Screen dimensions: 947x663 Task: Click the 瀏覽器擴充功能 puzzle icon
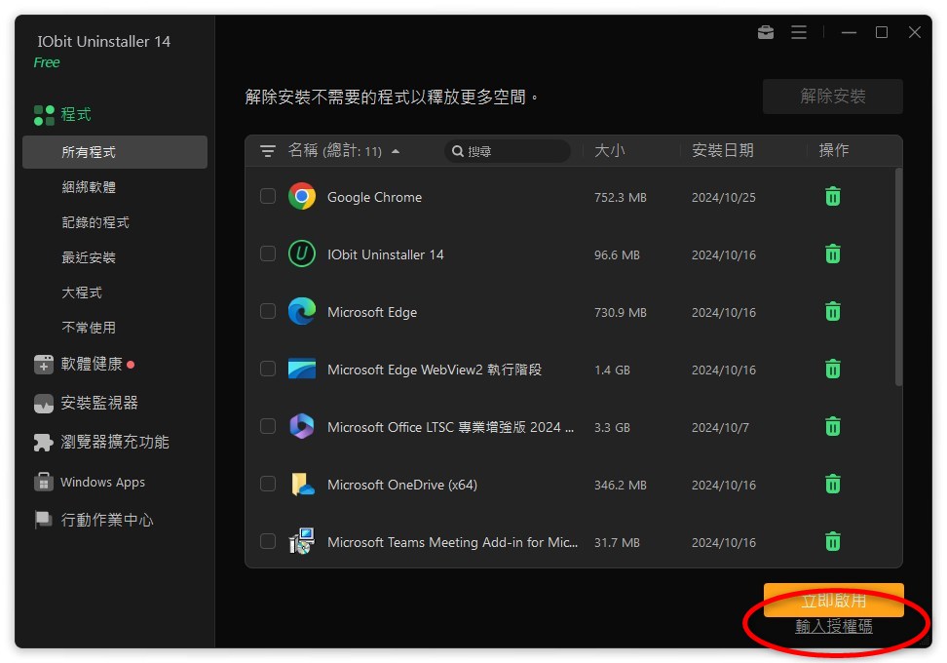[44, 443]
